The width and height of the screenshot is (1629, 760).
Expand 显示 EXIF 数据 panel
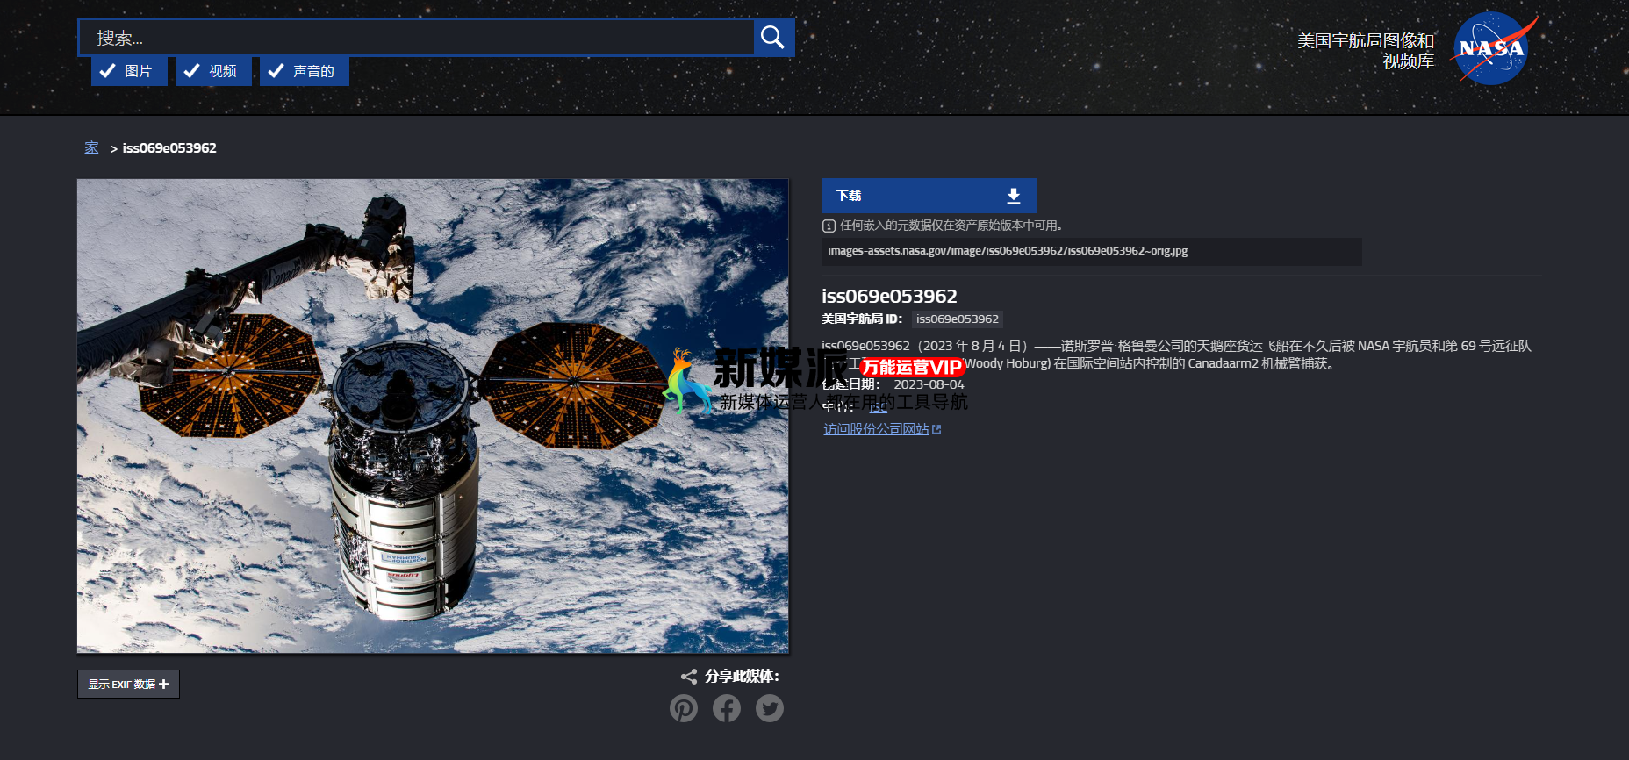(128, 685)
